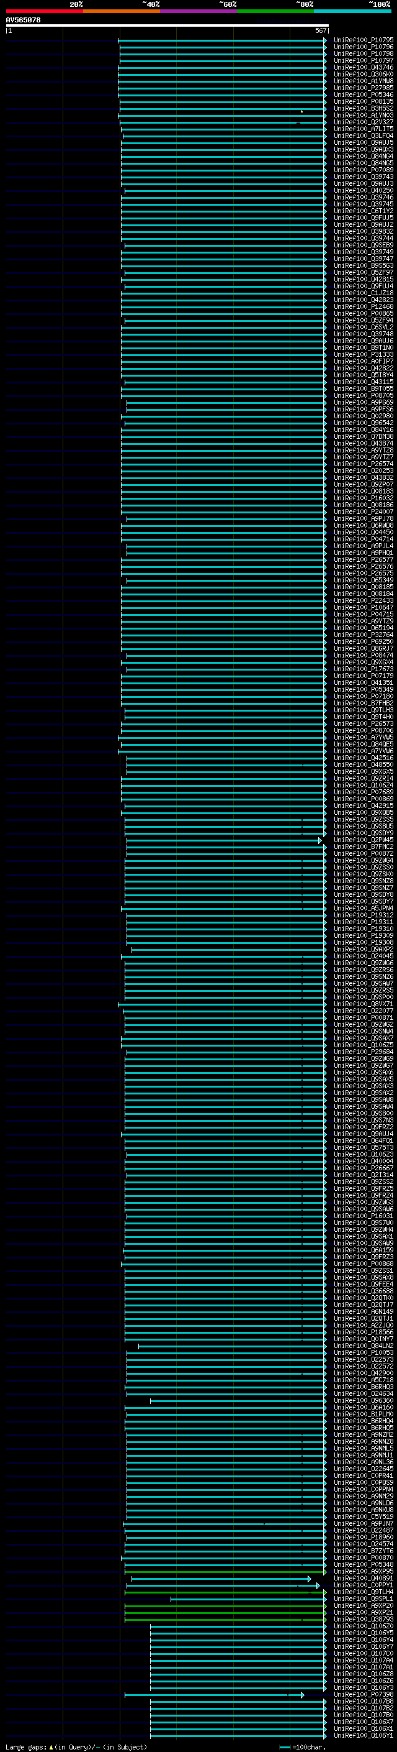Click the red ~20% identity legend segment
397x1752 pixels.
pos(44,11)
